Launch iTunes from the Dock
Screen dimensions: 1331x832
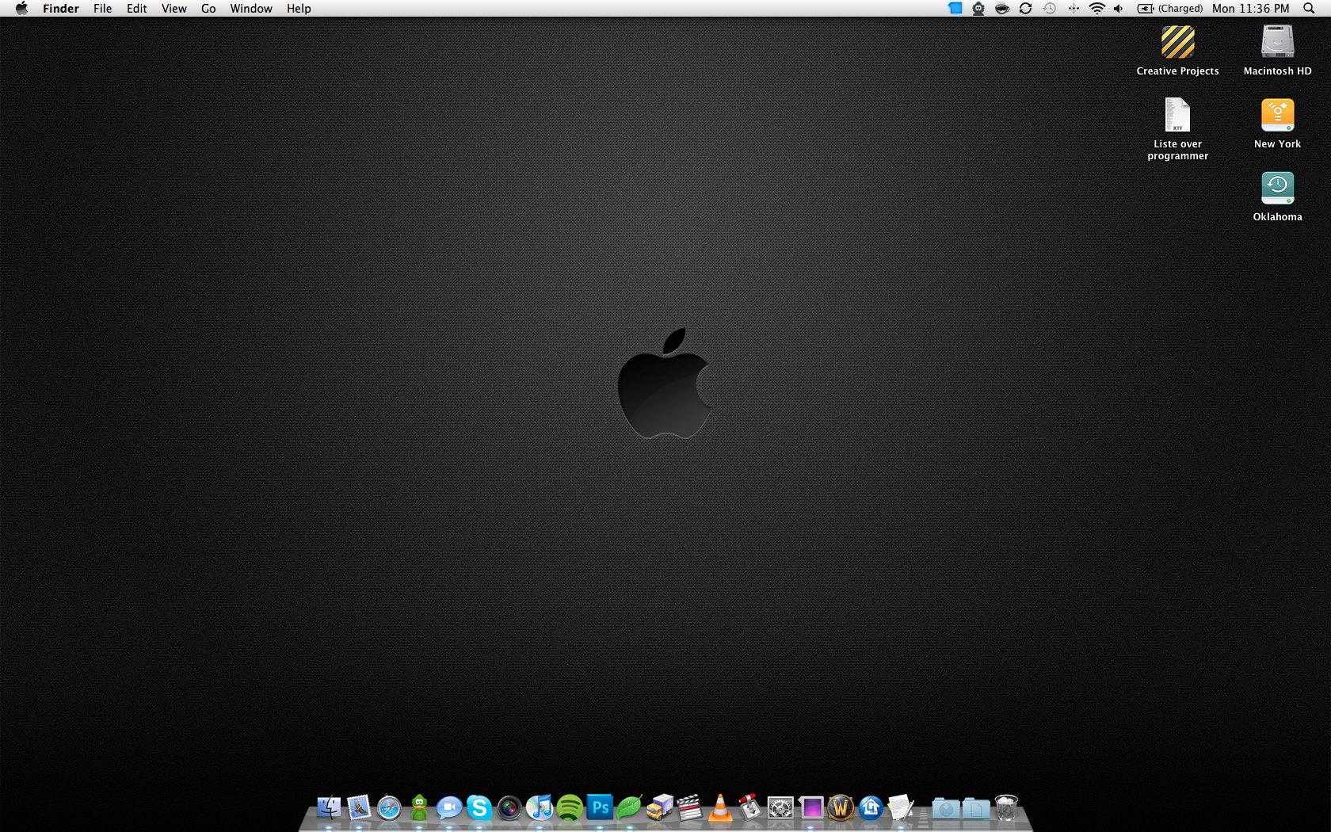(x=540, y=807)
